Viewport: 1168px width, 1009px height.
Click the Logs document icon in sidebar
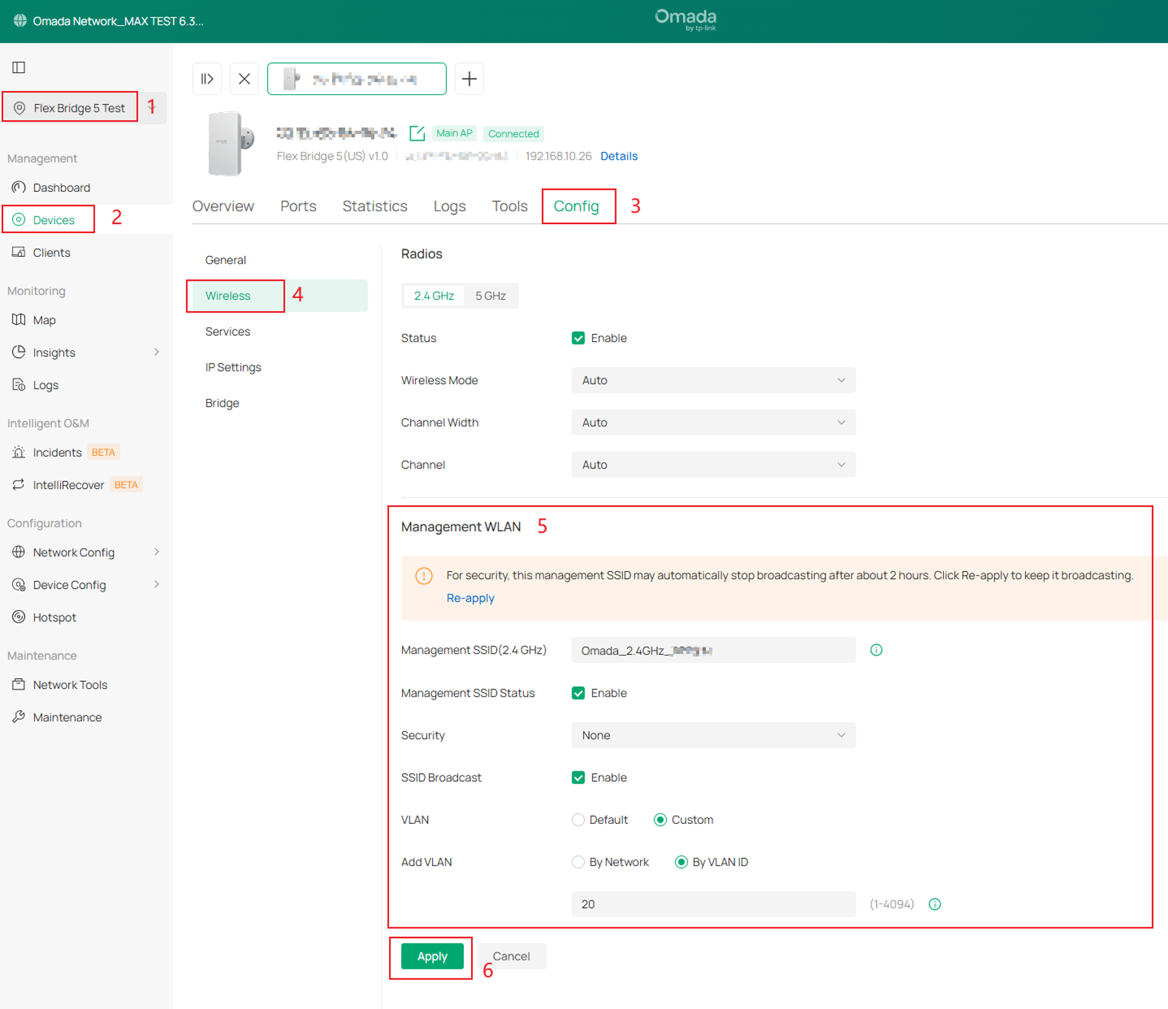(19, 385)
